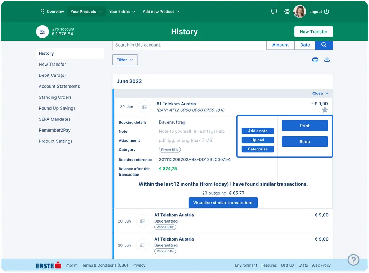369x273 pixels.
Task: Open the chat messages icon
Action: tap(274, 12)
